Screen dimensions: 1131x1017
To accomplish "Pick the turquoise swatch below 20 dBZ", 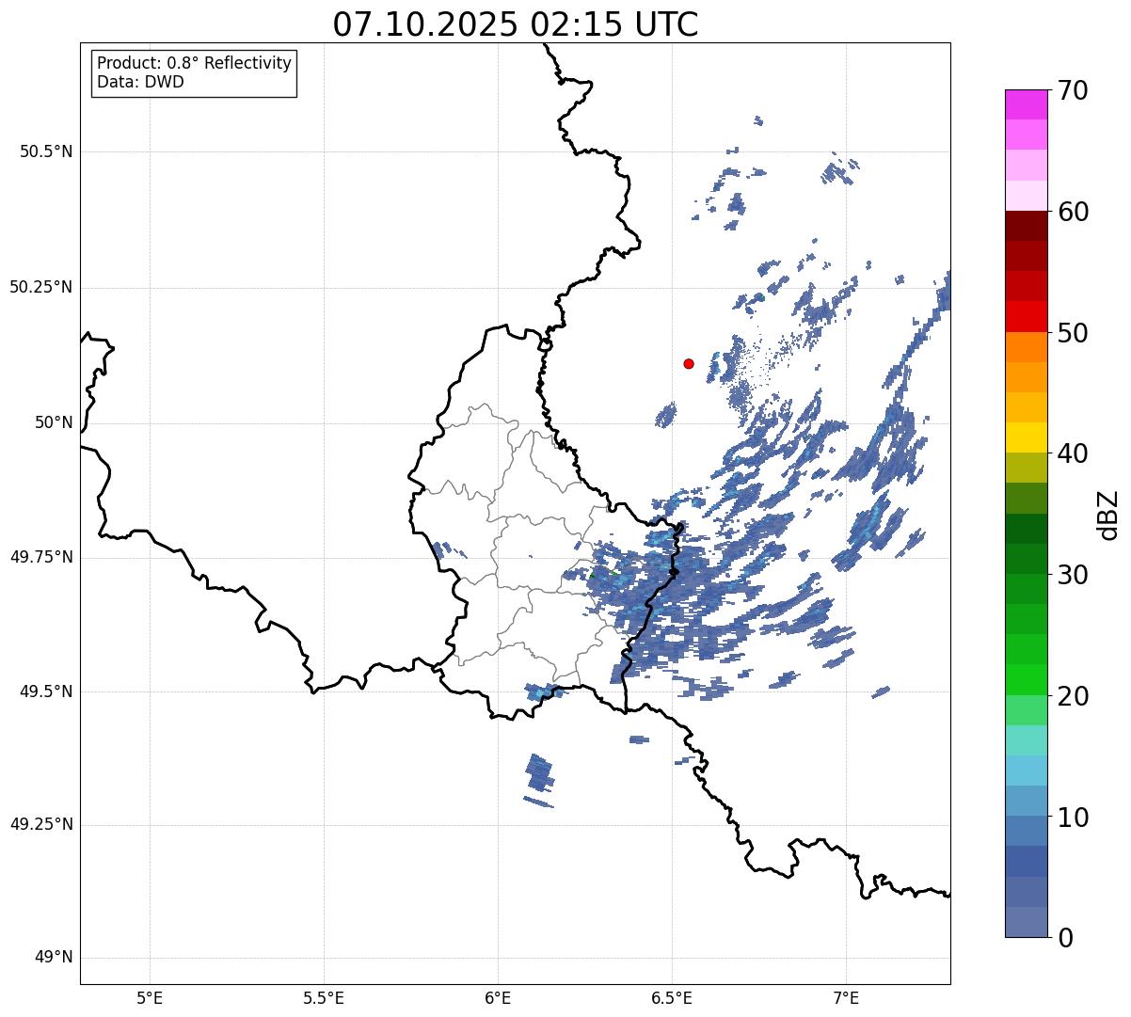I will pyautogui.click(x=1027, y=740).
